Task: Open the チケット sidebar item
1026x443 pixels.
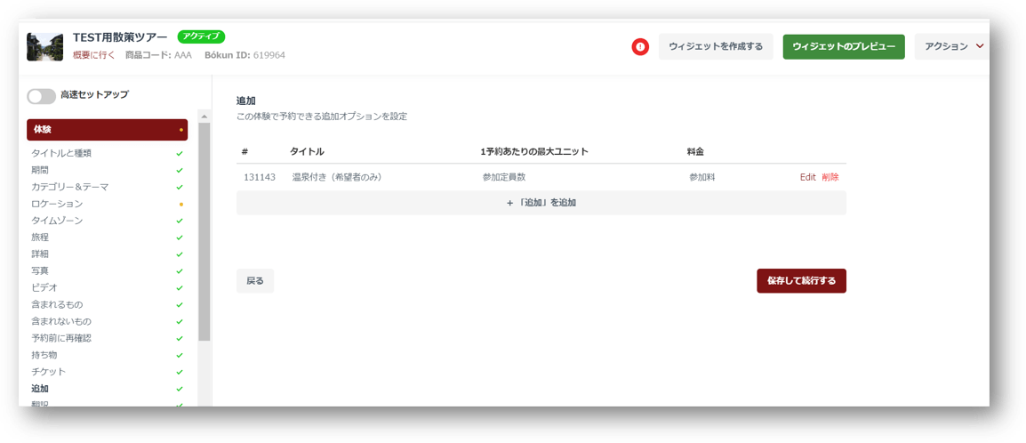Action: click(48, 372)
